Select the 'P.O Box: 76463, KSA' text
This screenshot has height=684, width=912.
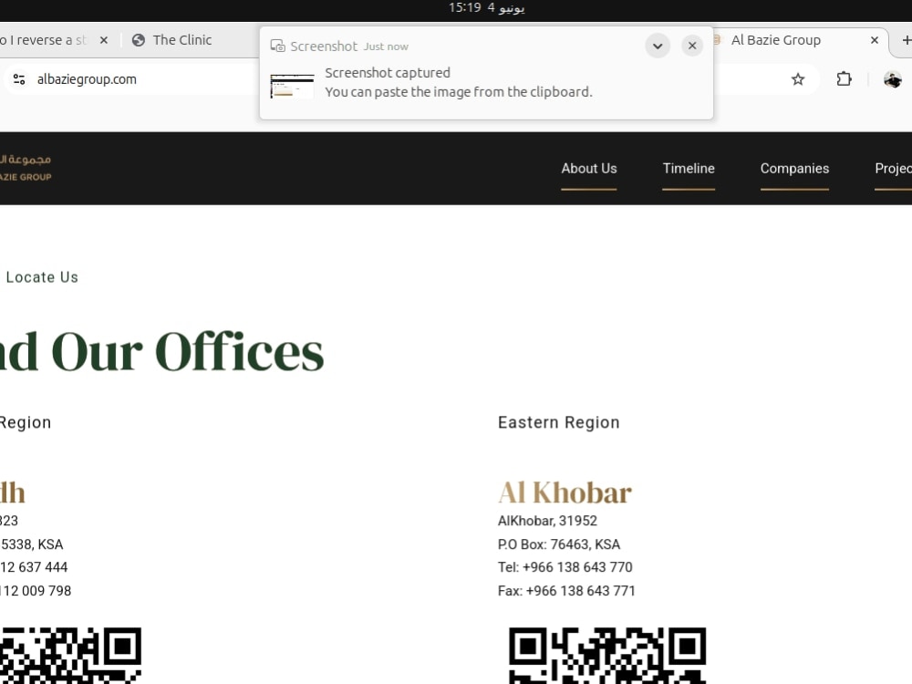[x=559, y=544]
